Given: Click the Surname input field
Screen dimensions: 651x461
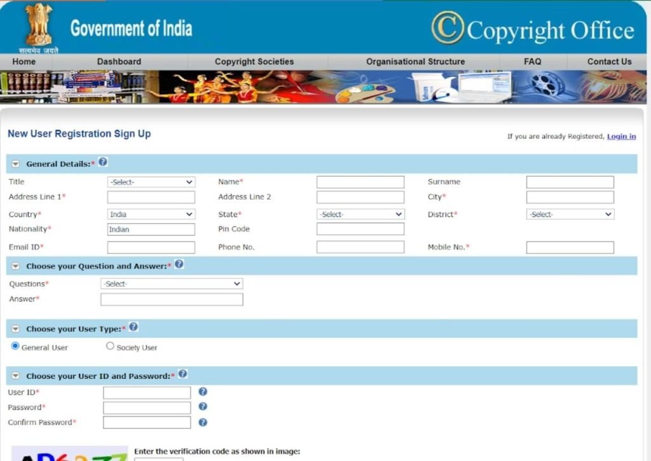Looking at the screenshot, I should click(570, 182).
